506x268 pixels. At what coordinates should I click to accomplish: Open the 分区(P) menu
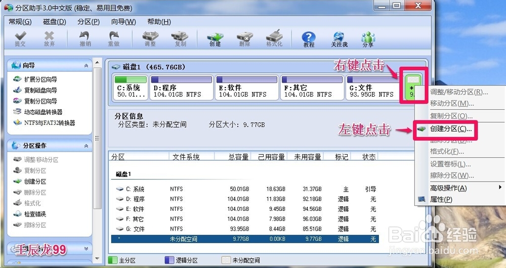(89, 22)
